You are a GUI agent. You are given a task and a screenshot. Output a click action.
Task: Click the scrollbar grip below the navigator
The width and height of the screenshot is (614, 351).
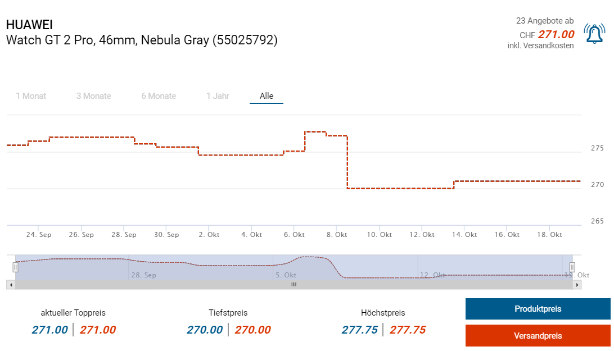[x=294, y=285]
